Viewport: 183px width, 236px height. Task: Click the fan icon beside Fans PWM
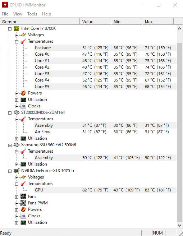23,203
